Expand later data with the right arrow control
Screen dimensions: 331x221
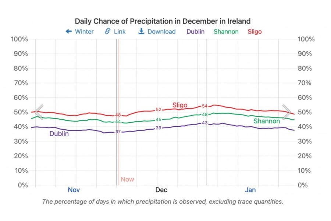point(288,112)
